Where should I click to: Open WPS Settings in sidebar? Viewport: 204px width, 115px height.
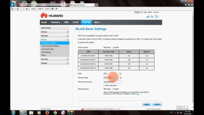(46, 52)
